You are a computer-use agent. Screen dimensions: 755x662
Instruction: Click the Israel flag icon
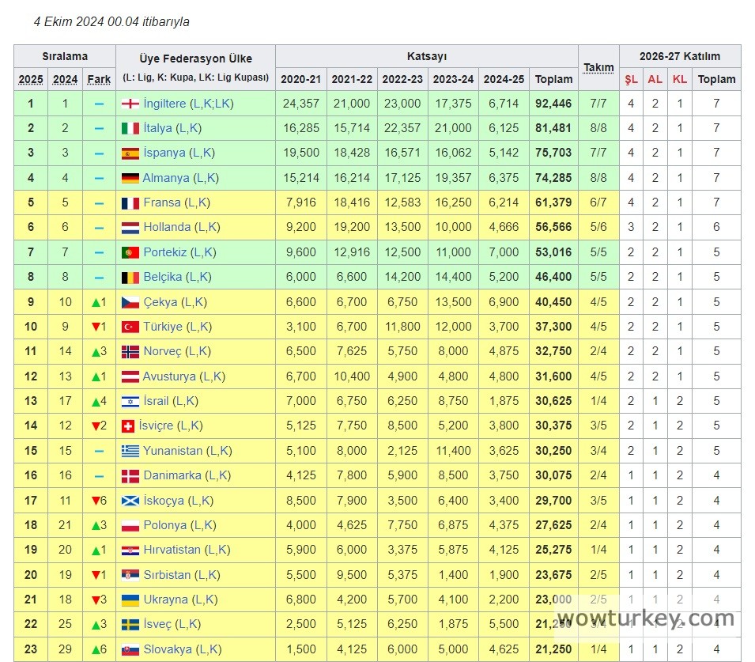130,401
